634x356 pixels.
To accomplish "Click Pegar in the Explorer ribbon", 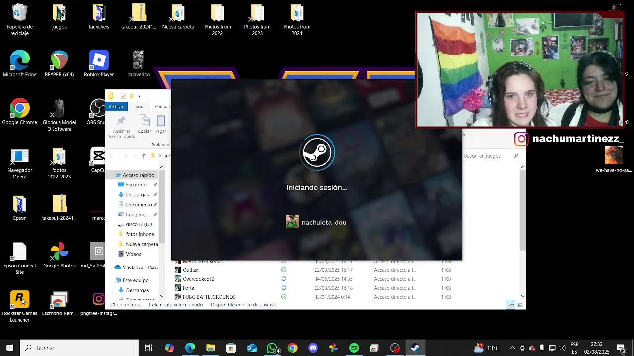I will pos(160,124).
